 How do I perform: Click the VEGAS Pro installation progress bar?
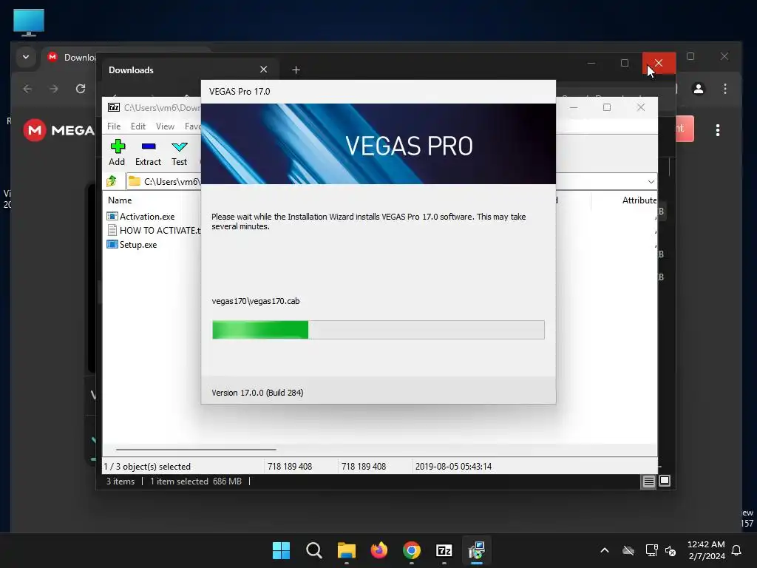pos(378,330)
